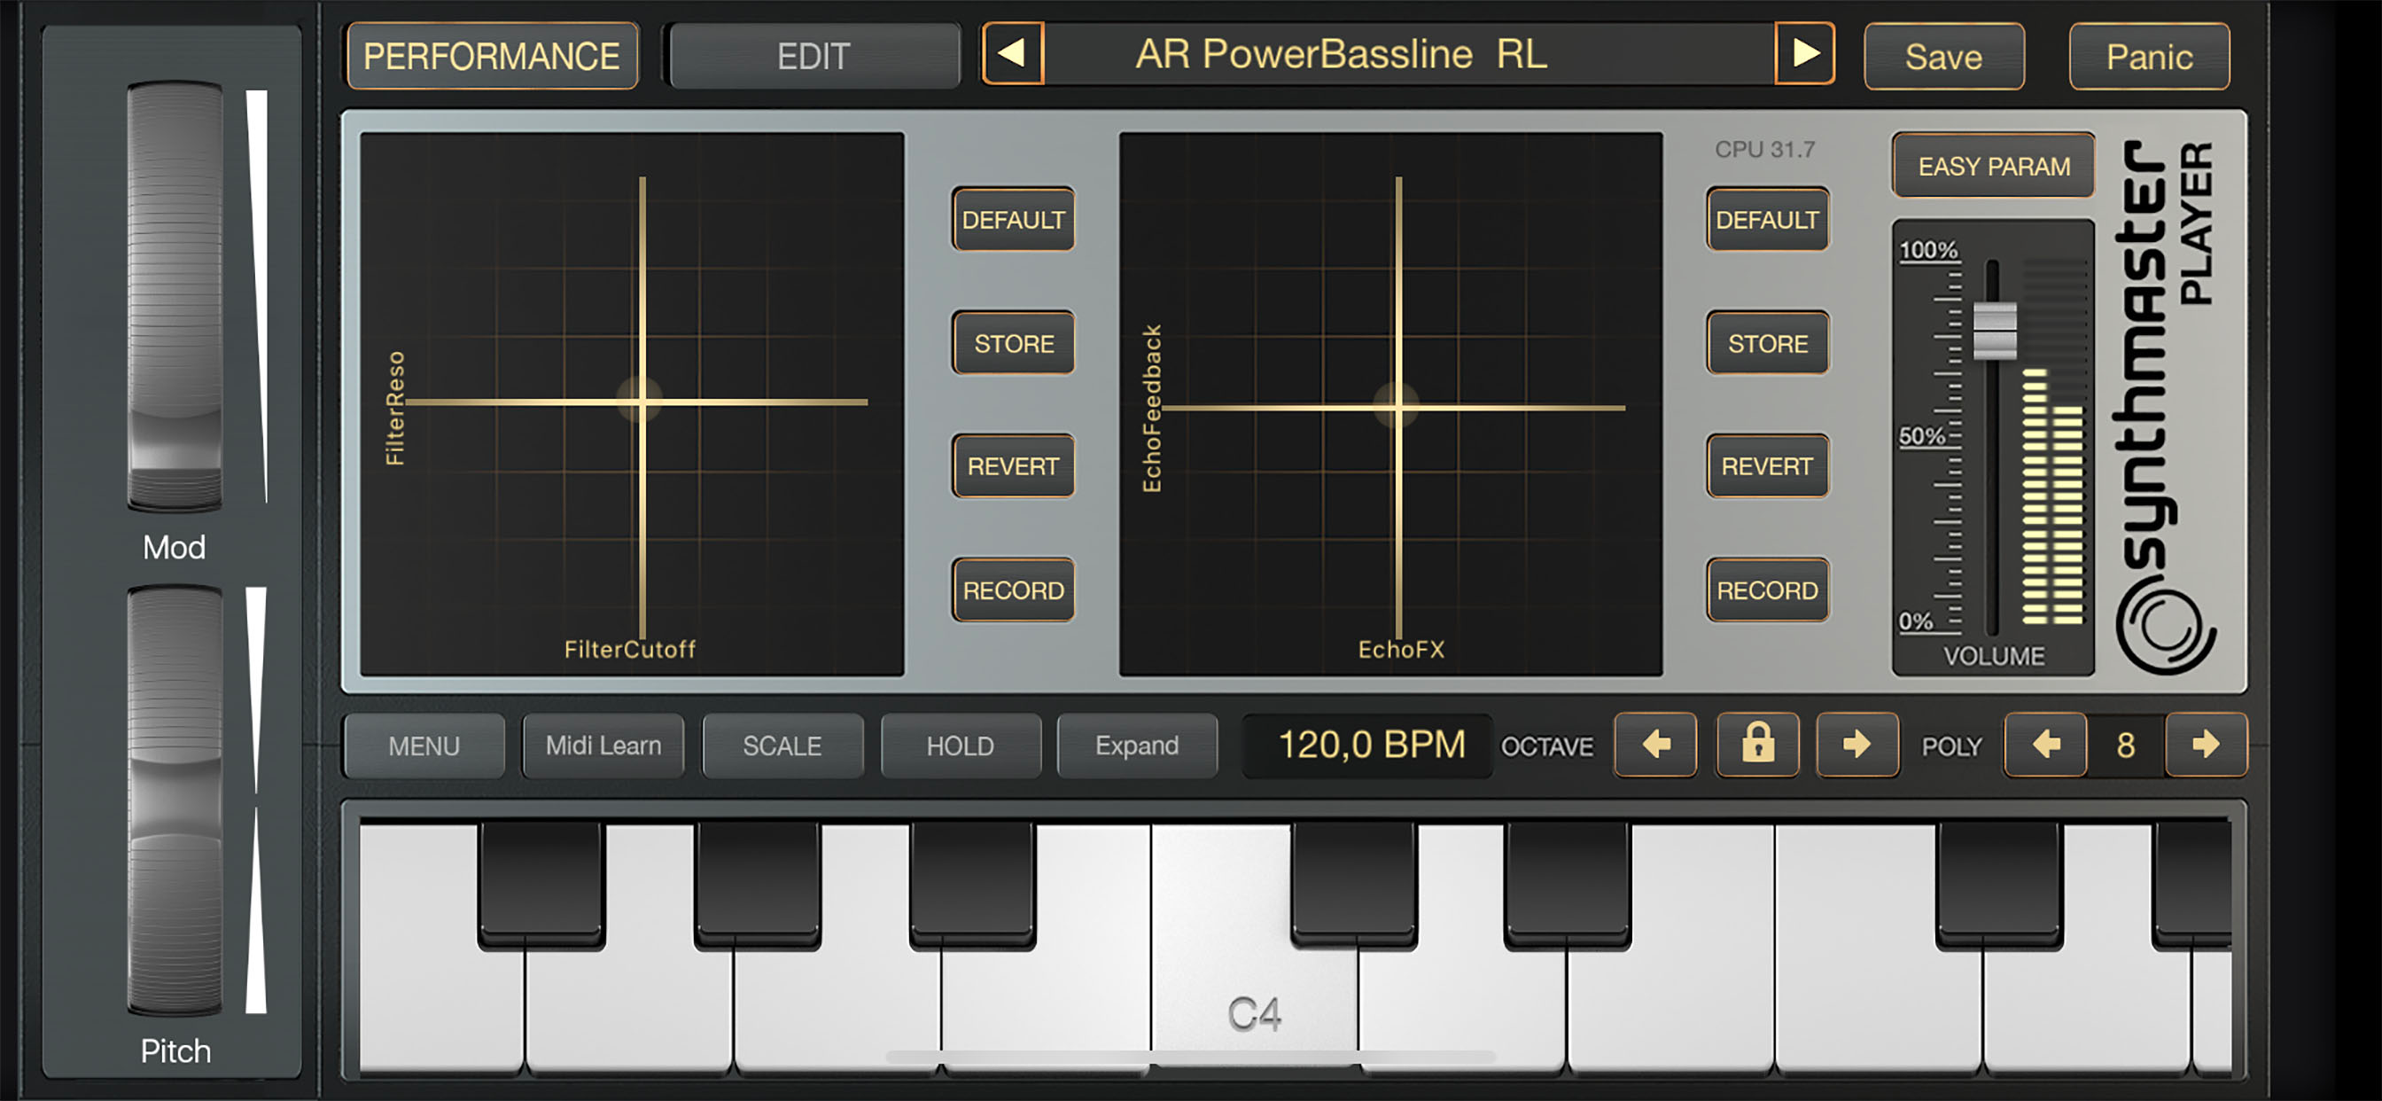The width and height of the screenshot is (2382, 1101).
Task: Shift octave down with left arrow
Action: [1655, 744]
